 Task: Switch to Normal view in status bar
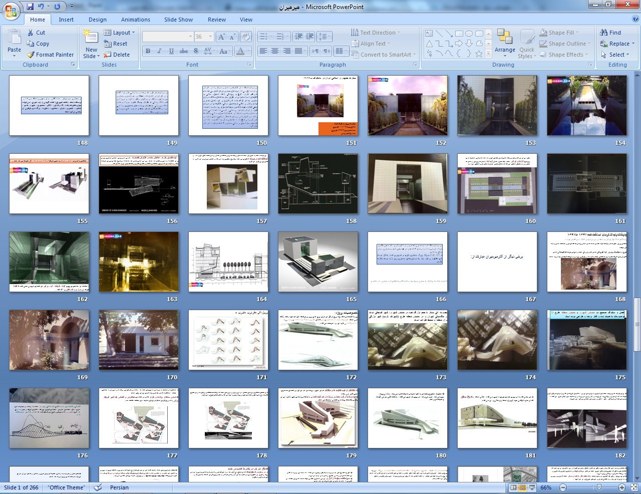point(513,487)
